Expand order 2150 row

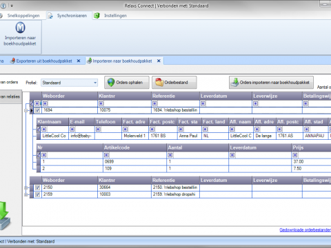(x=26, y=187)
